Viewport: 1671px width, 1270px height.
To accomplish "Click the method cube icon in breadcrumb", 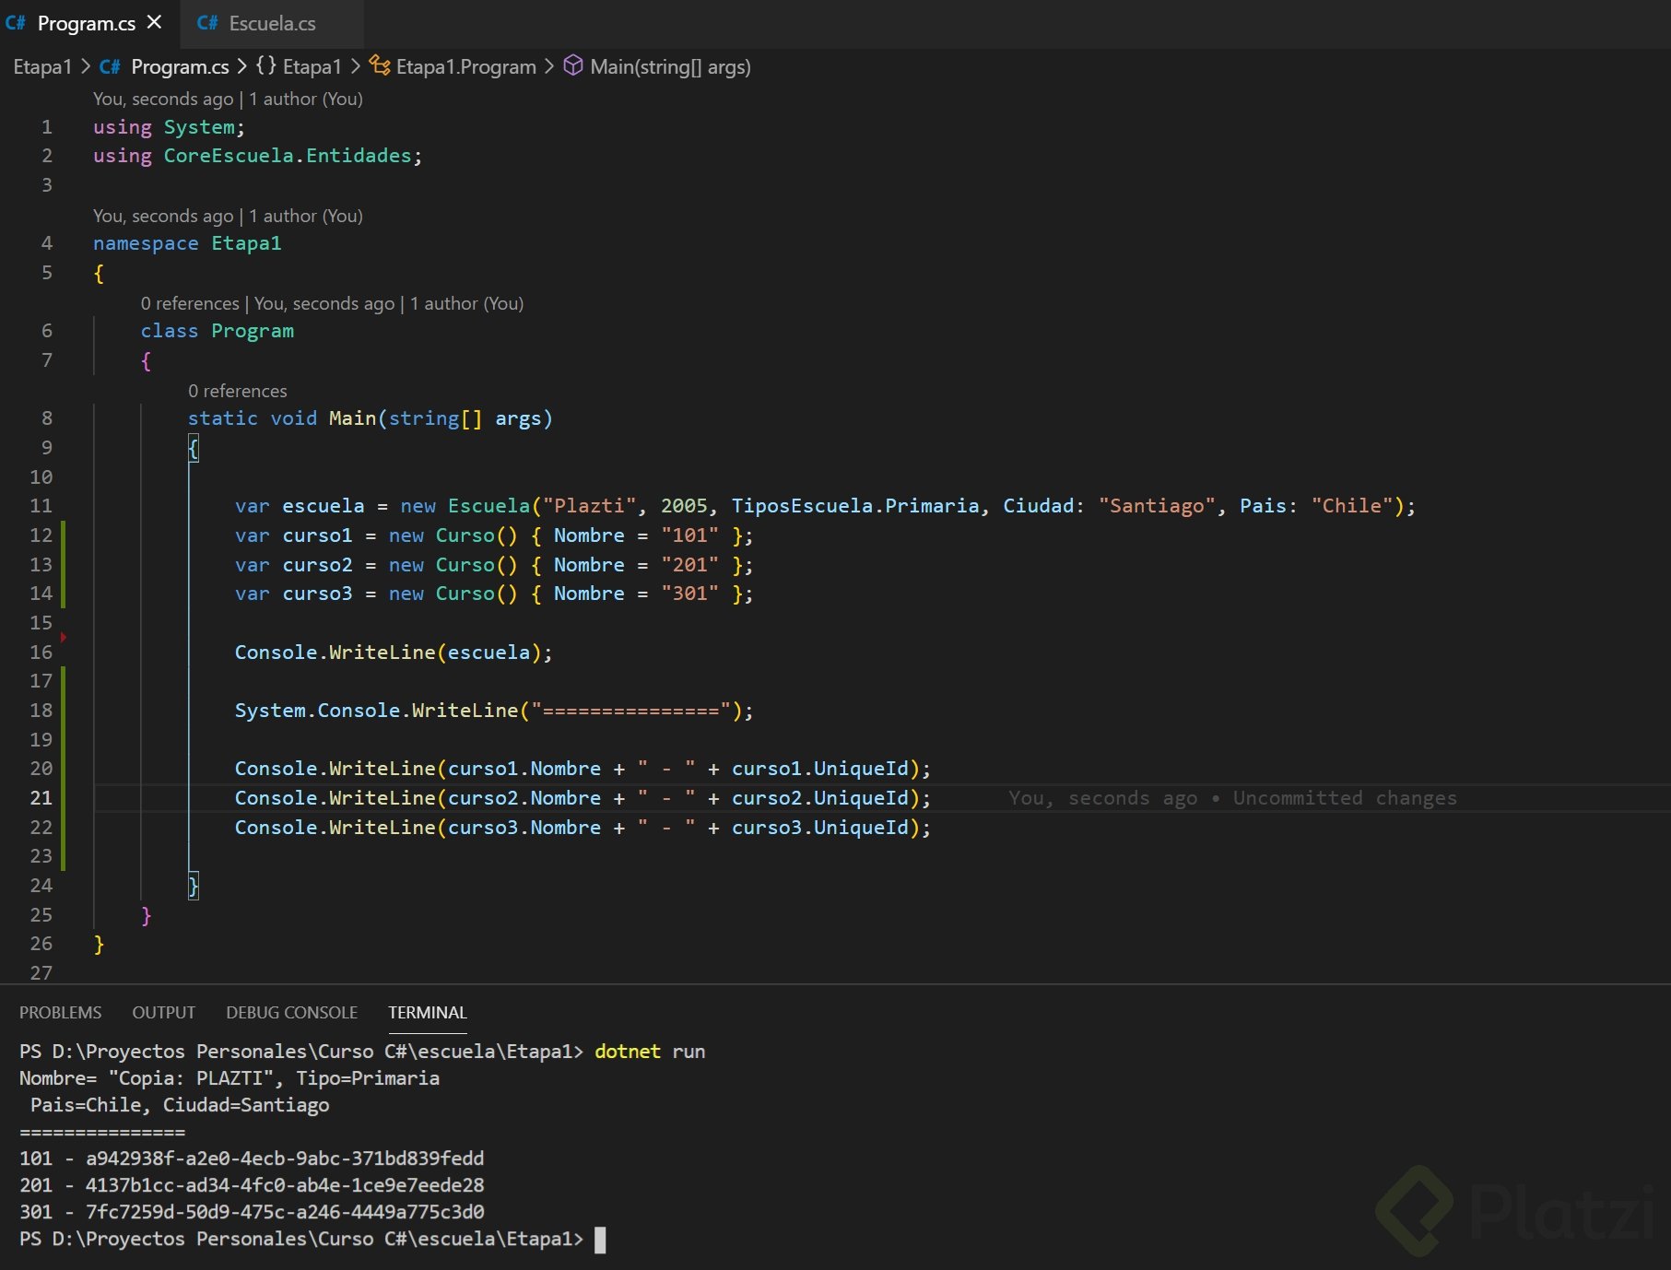I will [x=573, y=65].
